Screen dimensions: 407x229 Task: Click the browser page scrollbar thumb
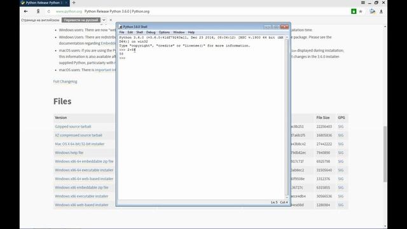click(385, 154)
